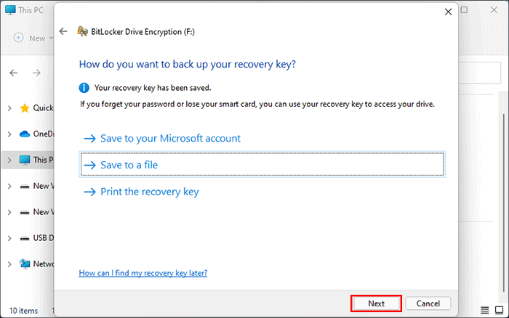Select the OneDrive cloud icon
Screen dimensions: 509x318
click(25, 134)
